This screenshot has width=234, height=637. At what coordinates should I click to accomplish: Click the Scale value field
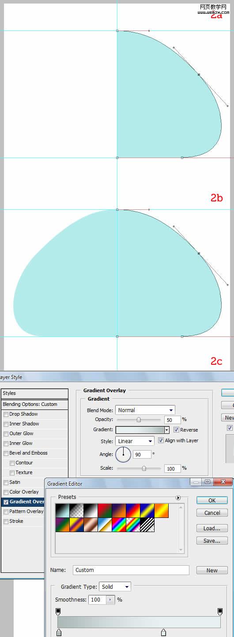coord(172,469)
